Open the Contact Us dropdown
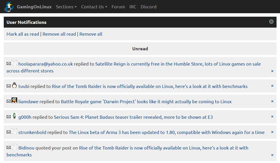280x163 pixels. 94,7
